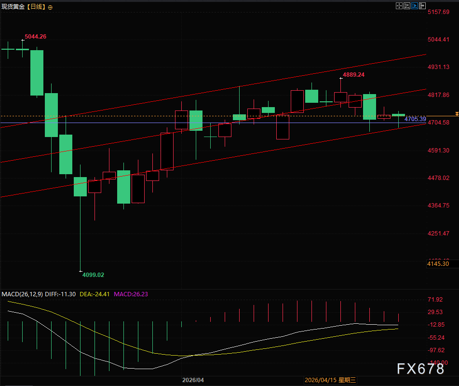Click the 4099.02 low price marker
459x386 pixels.
(x=93, y=275)
